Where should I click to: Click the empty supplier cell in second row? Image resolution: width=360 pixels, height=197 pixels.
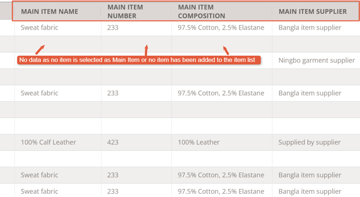(x=316, y=44)
